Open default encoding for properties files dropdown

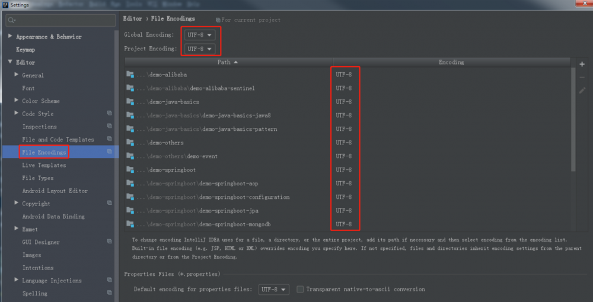274,289
